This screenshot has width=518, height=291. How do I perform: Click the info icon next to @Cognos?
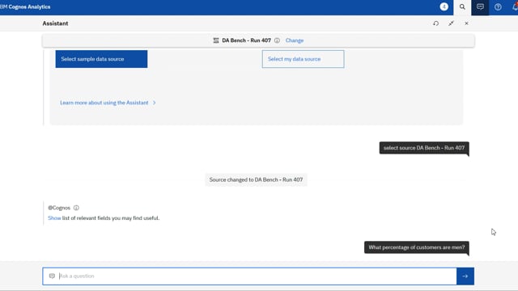click(x=76, y=208)
